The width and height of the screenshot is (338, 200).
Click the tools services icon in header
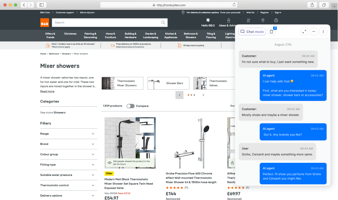tap(248, 20)
